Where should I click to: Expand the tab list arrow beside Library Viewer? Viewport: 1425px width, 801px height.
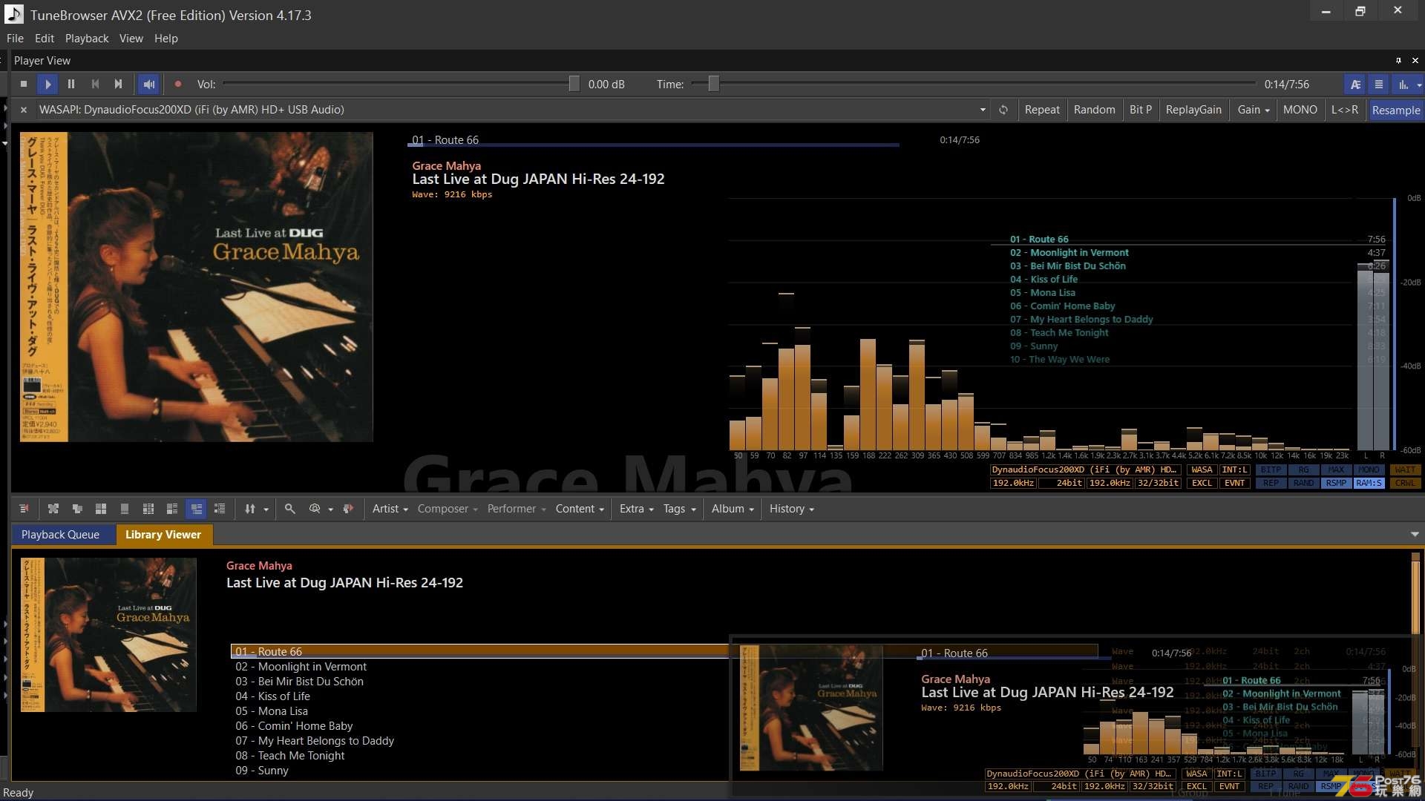(x=1415, y=535)
